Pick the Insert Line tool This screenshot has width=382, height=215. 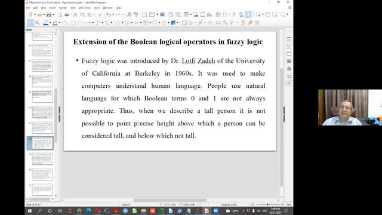click(x=66, y=23)
